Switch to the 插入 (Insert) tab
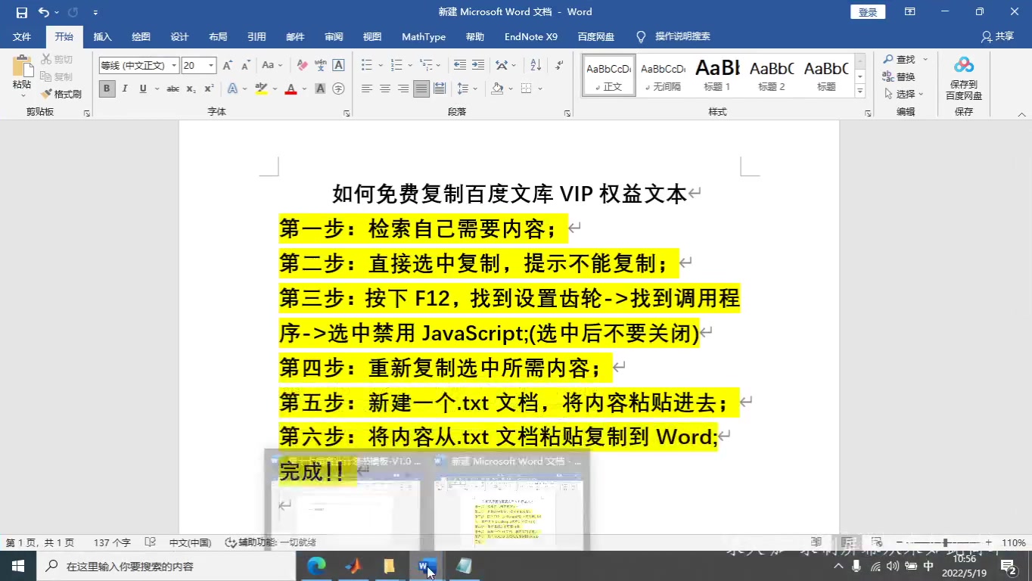 [102, 36]
